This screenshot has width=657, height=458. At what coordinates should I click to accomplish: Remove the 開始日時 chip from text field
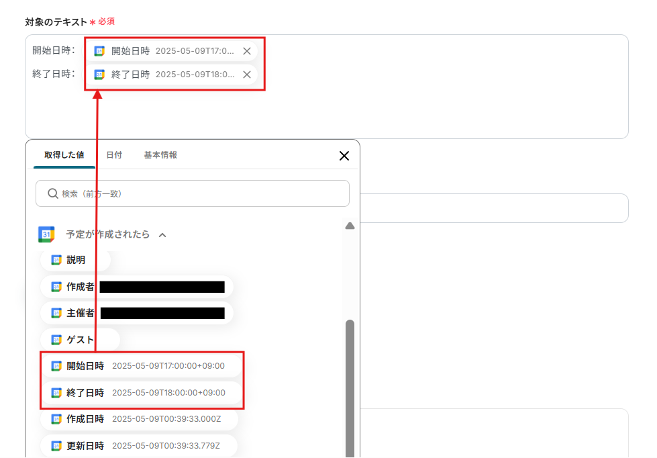tap(247, 51)
